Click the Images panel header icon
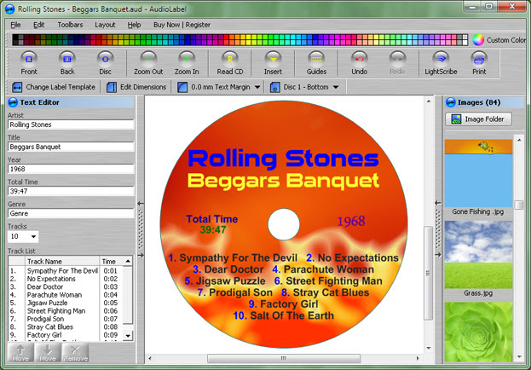 [451, 102]
